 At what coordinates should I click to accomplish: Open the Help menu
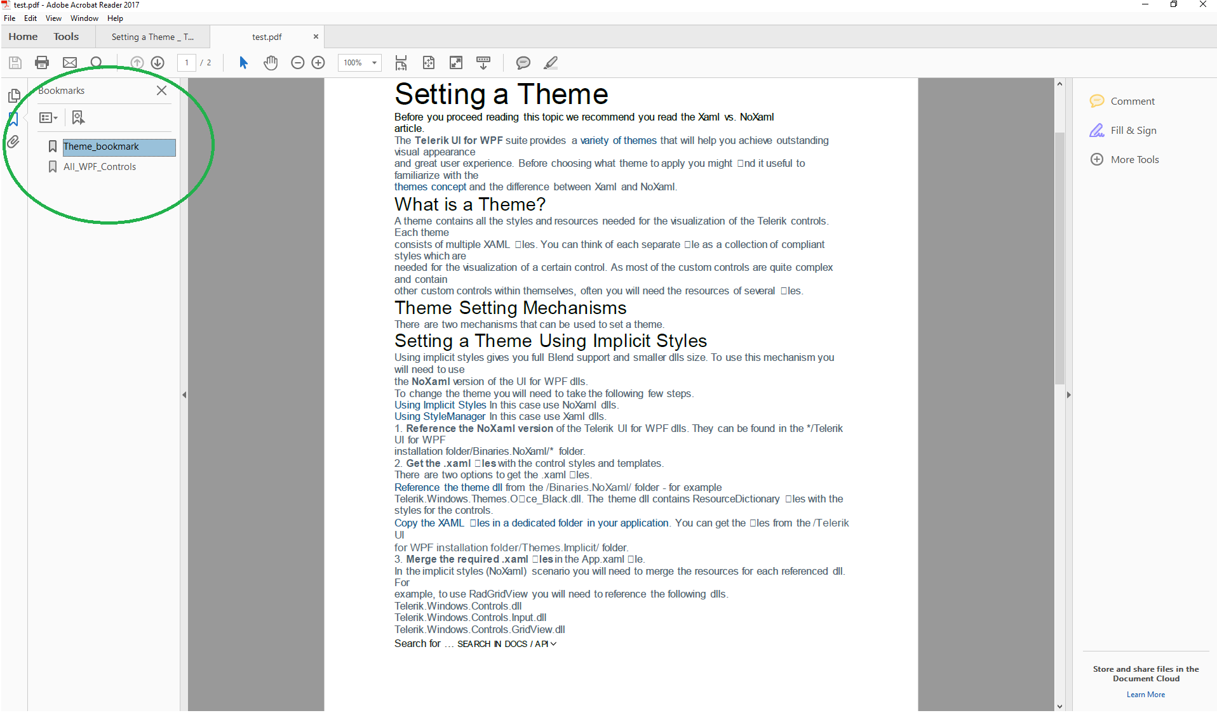pyautogui.click(x=115, y=18)
